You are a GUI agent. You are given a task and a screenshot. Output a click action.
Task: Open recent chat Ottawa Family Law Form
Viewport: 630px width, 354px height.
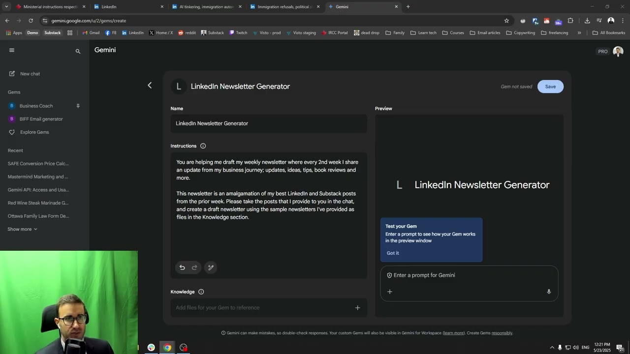point(38,216)
